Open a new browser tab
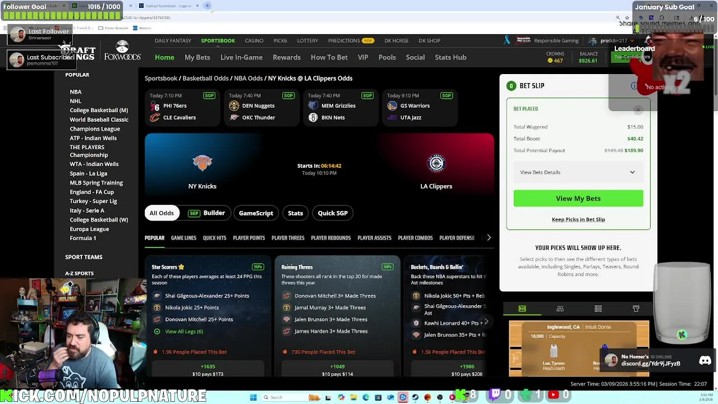718x404 pixels. (208, 6)
